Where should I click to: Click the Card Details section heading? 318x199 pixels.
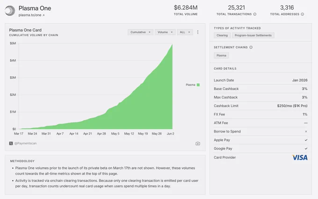[x=225, y=69]
